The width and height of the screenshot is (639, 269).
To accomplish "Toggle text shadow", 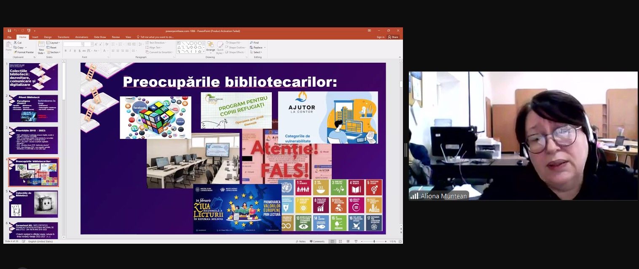I will (79, 51).
